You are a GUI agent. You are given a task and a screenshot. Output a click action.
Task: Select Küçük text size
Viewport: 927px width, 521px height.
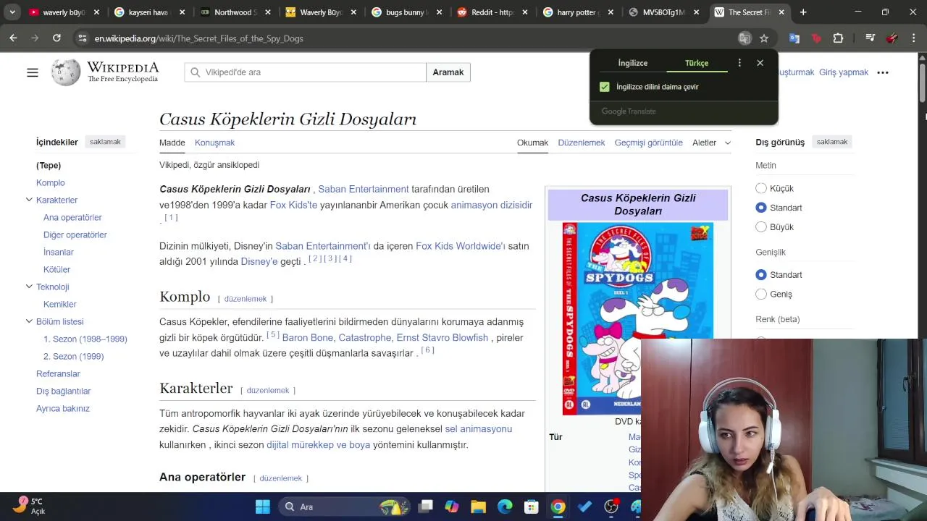(761, 188)
